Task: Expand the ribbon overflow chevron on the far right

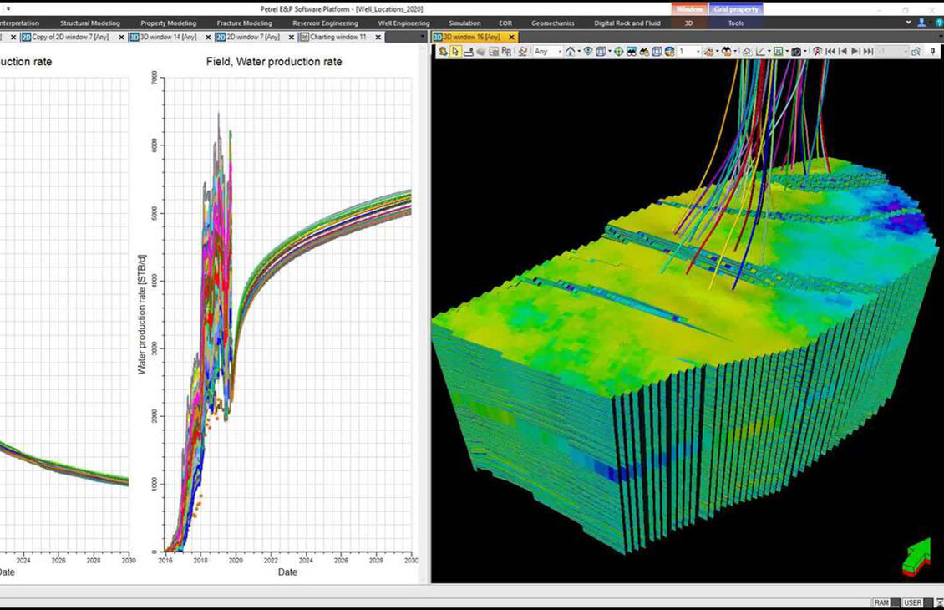Action: click(x=906, y=23)
